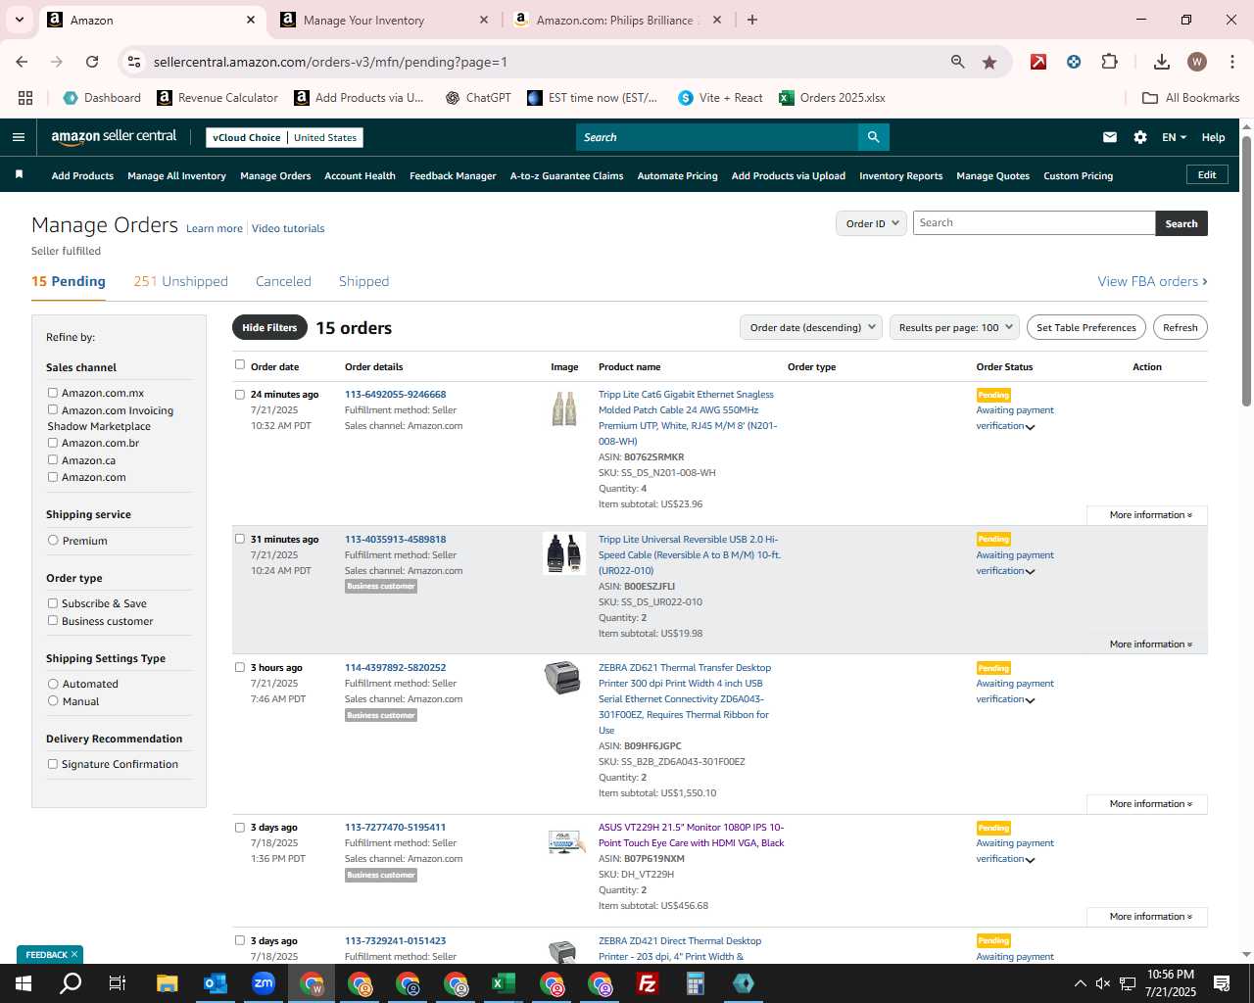Screen dimensions: 1254x1003
Task: Click the Amazon Seller Central logo
Action: click(114, 137)
